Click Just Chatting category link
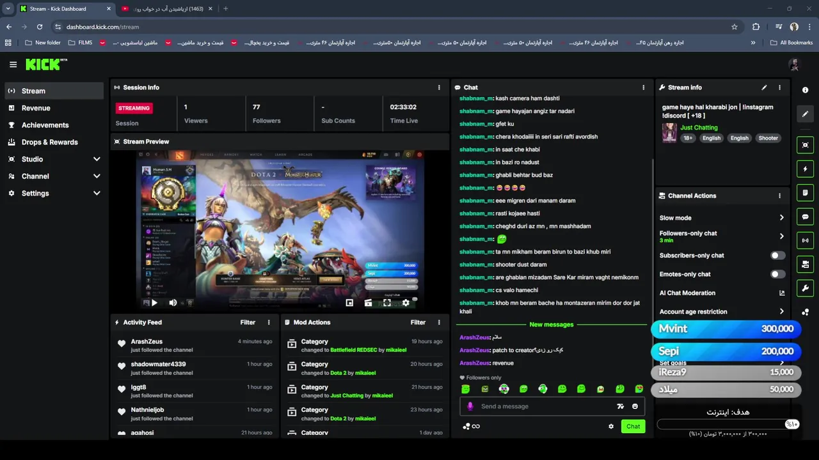Image resolution: width=819 pixels, height=460 pixels. [x=699, y=128]
